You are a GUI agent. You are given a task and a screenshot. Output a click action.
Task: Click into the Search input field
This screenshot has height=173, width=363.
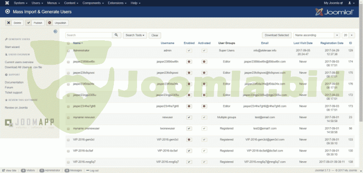pyautogui.click(x=89, y=35)
